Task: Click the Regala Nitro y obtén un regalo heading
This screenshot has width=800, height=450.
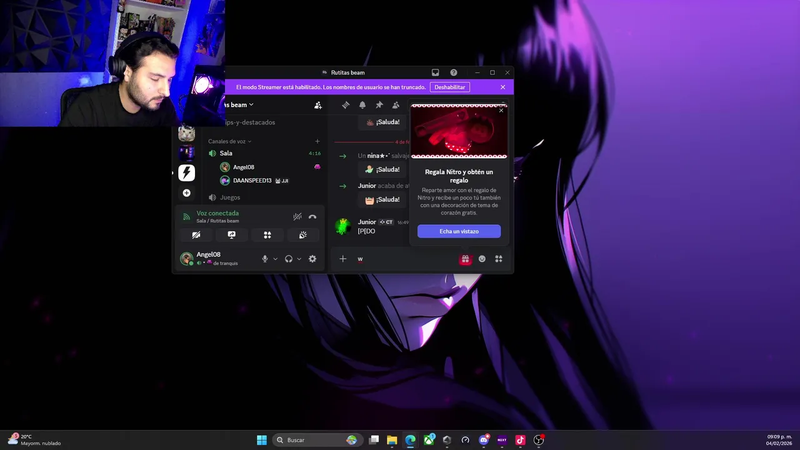Action: pyautogui.click(x=459, y=176)
